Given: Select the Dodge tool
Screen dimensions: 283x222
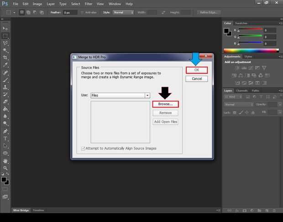Looking at the screenshot, I should pyautogui.click(x=5, y=123).
